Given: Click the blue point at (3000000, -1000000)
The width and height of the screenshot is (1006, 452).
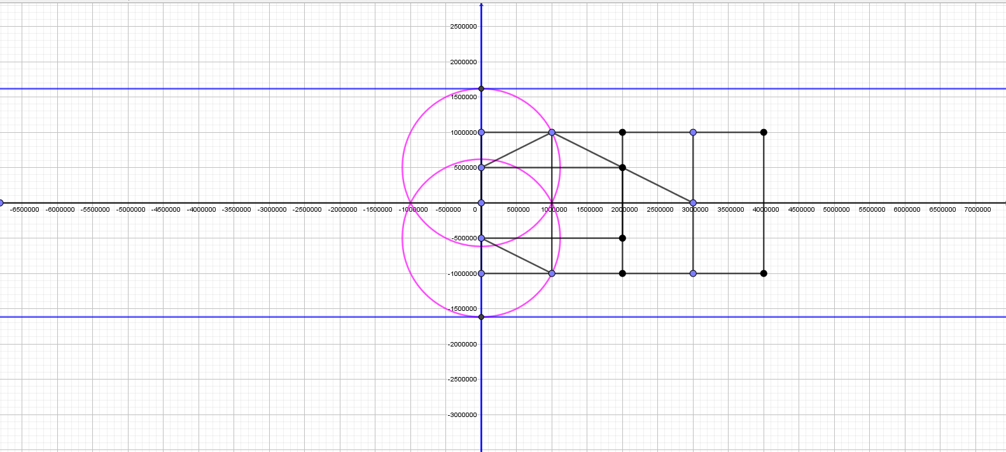Looking at the screenshot, I should (x=693, y=273).
